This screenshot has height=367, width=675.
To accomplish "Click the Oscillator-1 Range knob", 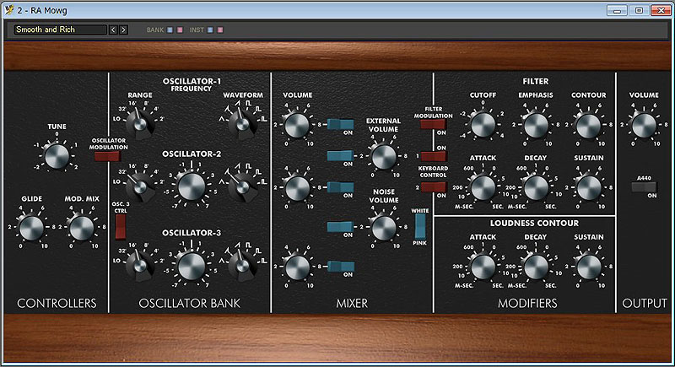I will pos(139,124).
